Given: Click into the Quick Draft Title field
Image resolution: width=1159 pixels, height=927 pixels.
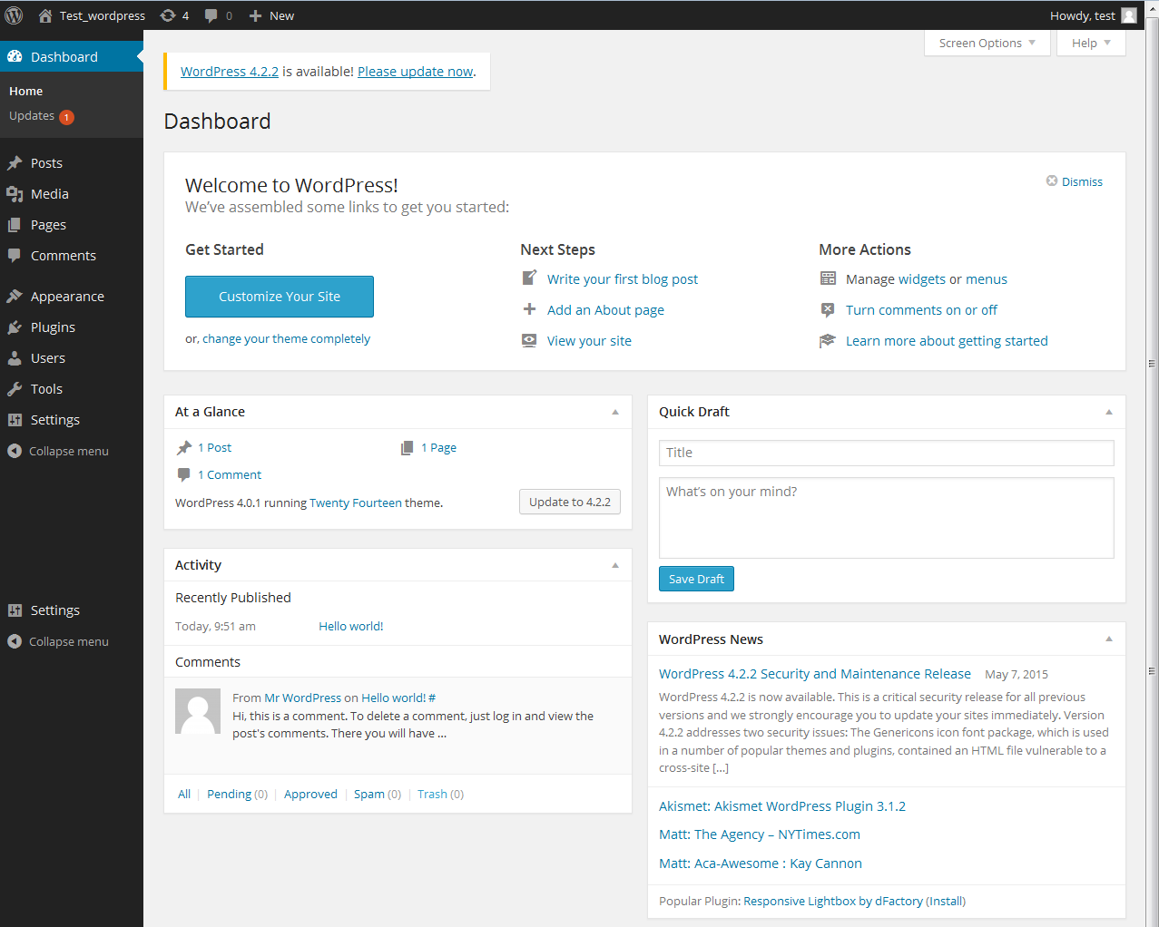Looking at the screenshot, I should 887,453.
